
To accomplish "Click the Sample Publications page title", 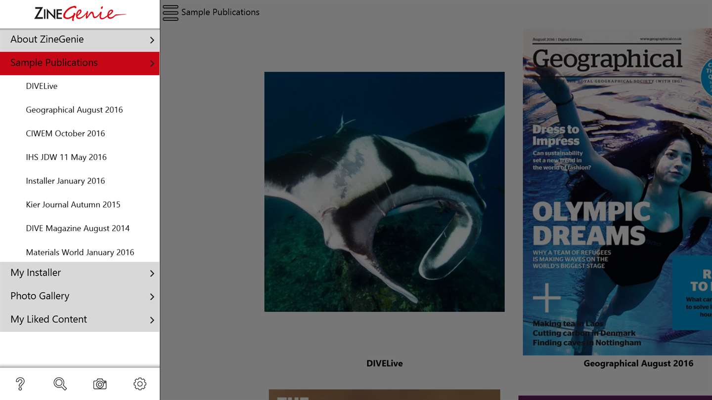I will 220,12.
